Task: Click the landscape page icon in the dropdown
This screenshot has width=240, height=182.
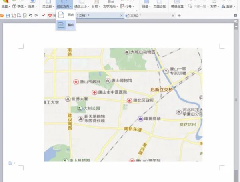Action: click(61, 25)
